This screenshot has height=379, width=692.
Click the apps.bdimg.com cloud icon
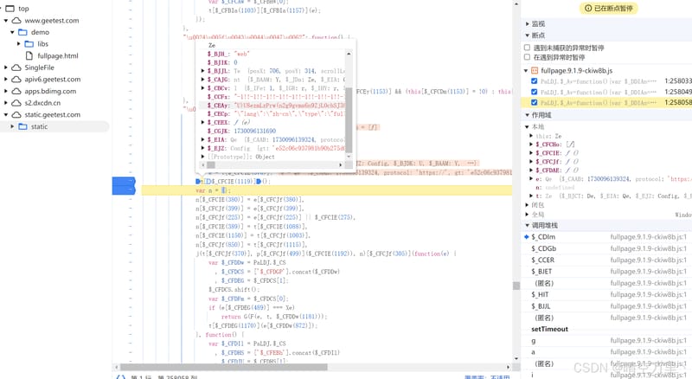pyautogui.click(x=16, y=91)
